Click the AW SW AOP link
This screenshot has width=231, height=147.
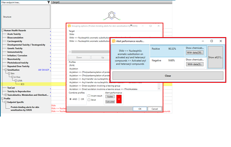point(44,70)
